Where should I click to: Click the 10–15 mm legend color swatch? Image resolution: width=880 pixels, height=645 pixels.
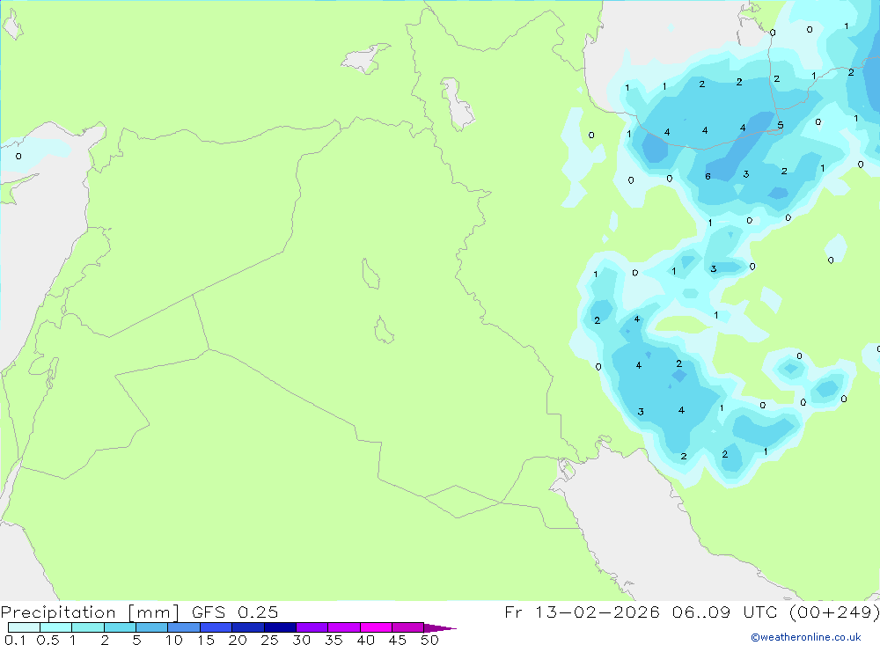pos(184,627)
